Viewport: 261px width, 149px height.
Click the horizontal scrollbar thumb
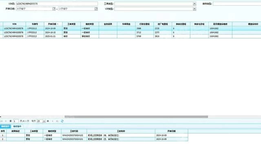coord(136,117)
